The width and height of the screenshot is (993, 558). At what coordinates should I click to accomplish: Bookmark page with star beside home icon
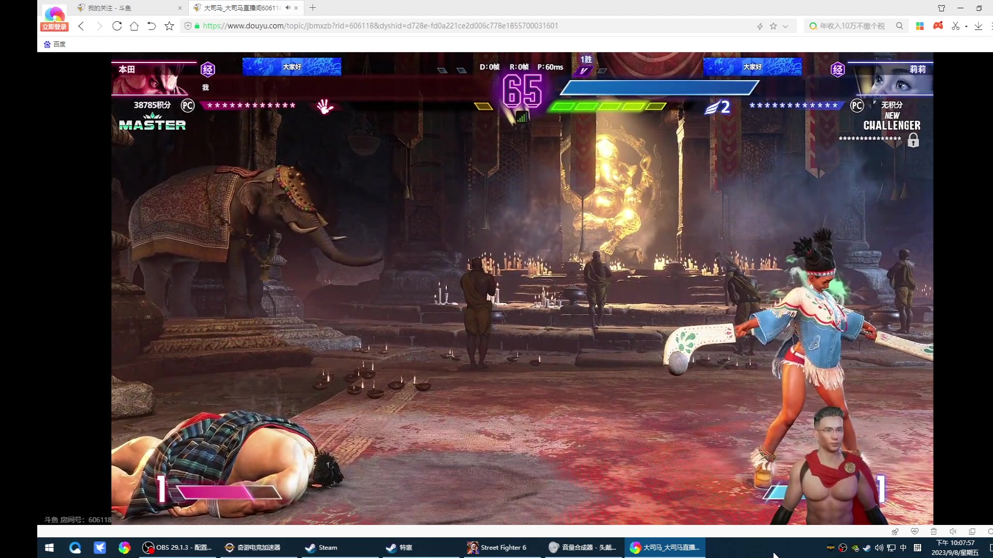169,26
